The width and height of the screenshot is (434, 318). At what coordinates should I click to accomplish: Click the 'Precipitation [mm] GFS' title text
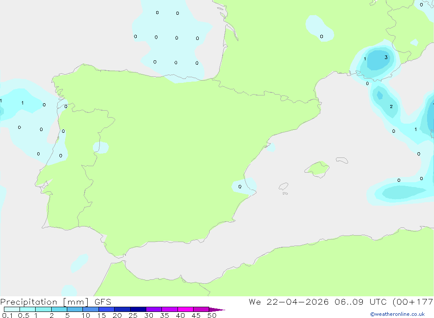(x=56, y=302)
